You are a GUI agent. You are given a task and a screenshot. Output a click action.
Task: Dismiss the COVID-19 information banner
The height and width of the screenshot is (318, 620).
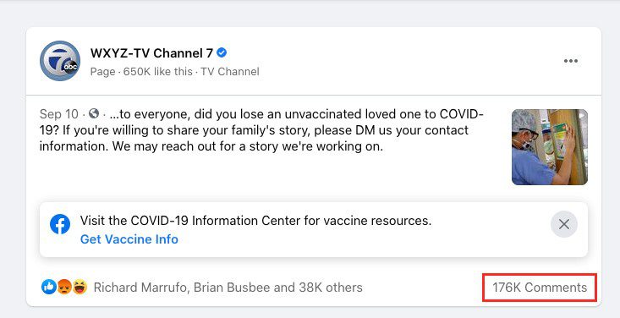click(564, 224)
